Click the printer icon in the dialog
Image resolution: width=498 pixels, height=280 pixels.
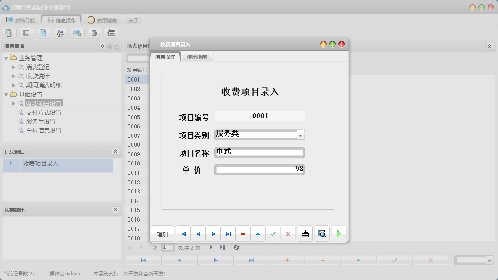pos(305,233)
